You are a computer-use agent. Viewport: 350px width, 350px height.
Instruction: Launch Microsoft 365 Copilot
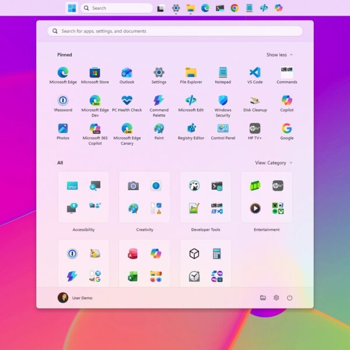click(95, 134)
